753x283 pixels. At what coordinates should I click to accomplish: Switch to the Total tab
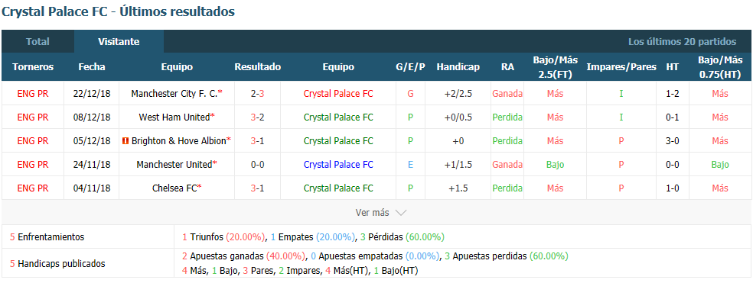pos(38,42)
